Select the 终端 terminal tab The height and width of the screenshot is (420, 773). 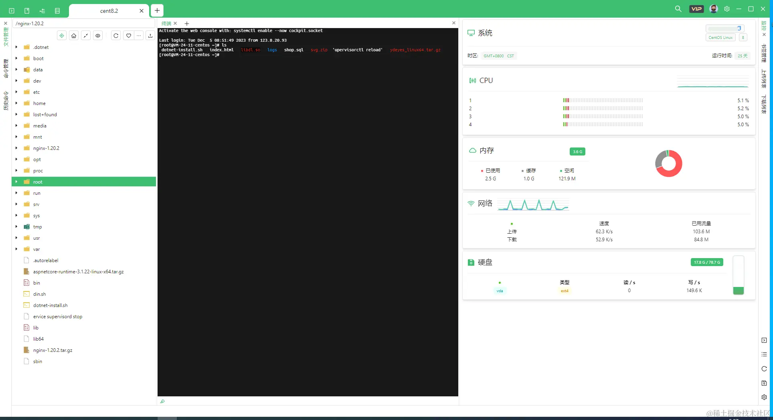[166, 23]
